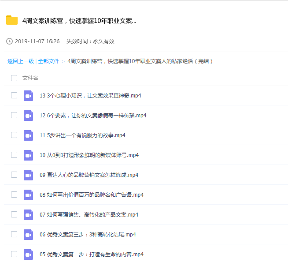Image resolution: width=288 pixels, height=262 pixels.
Task: Click the 文件名 column header
Action: (30, 78)
